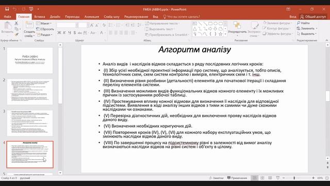Viewport: 330px width, 186px height.
Task: Open the Макет layout dropdown
Action: pos(44,23)
